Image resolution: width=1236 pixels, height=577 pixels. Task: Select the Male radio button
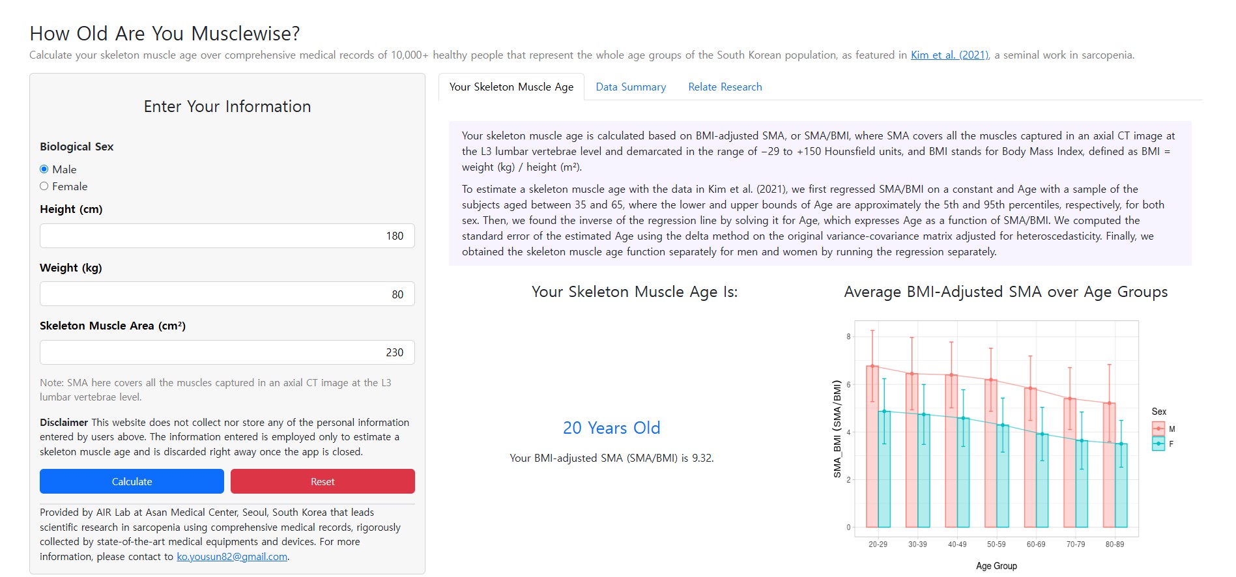[x=44, y=169]
